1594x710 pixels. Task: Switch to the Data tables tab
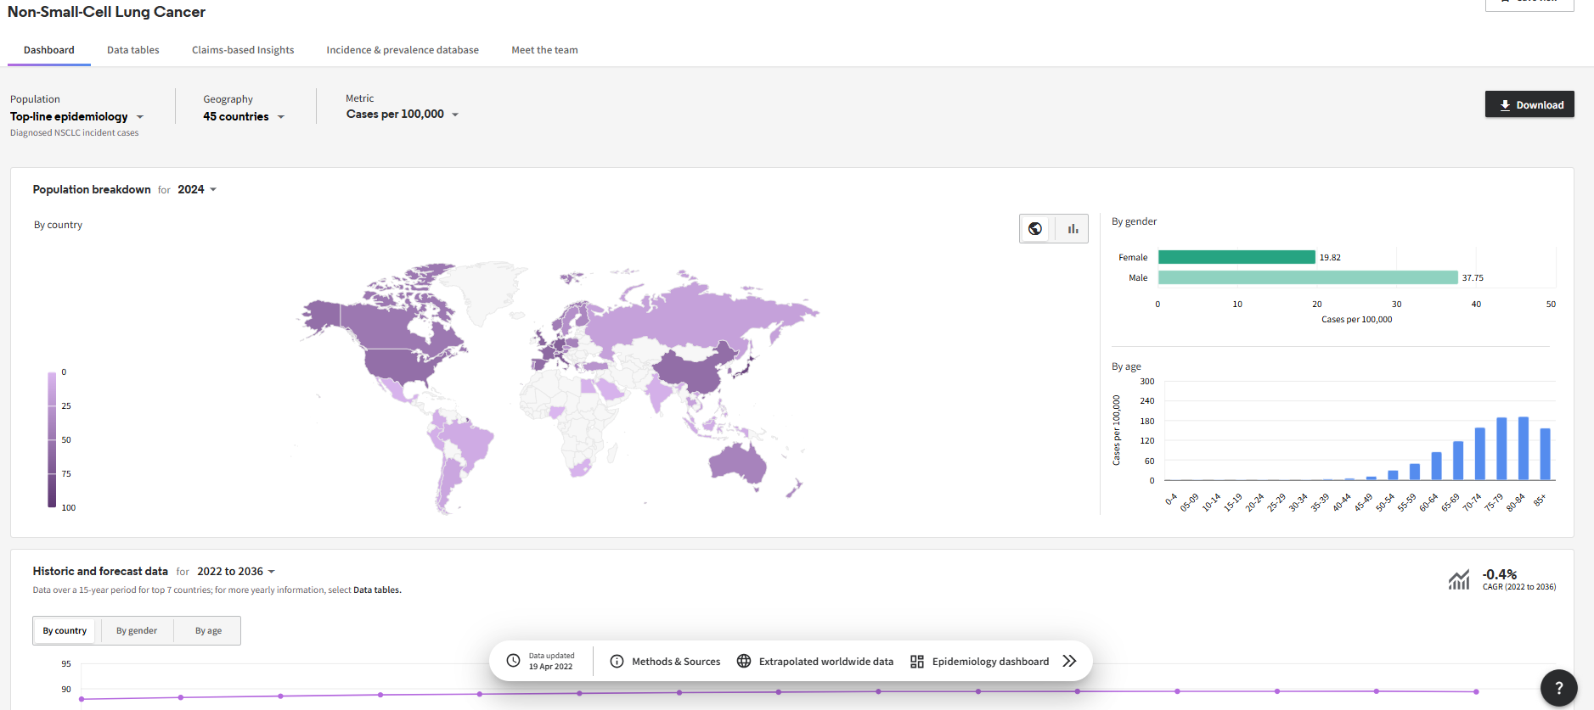coord(133,50)
